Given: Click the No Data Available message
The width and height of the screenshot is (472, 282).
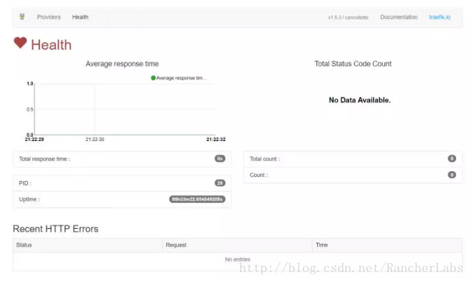Looking at the screenshot, I should (359, 100).
